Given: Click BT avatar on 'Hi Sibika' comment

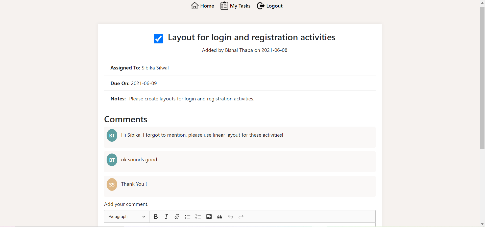Looking at the screenshot, I should [112, 135].
